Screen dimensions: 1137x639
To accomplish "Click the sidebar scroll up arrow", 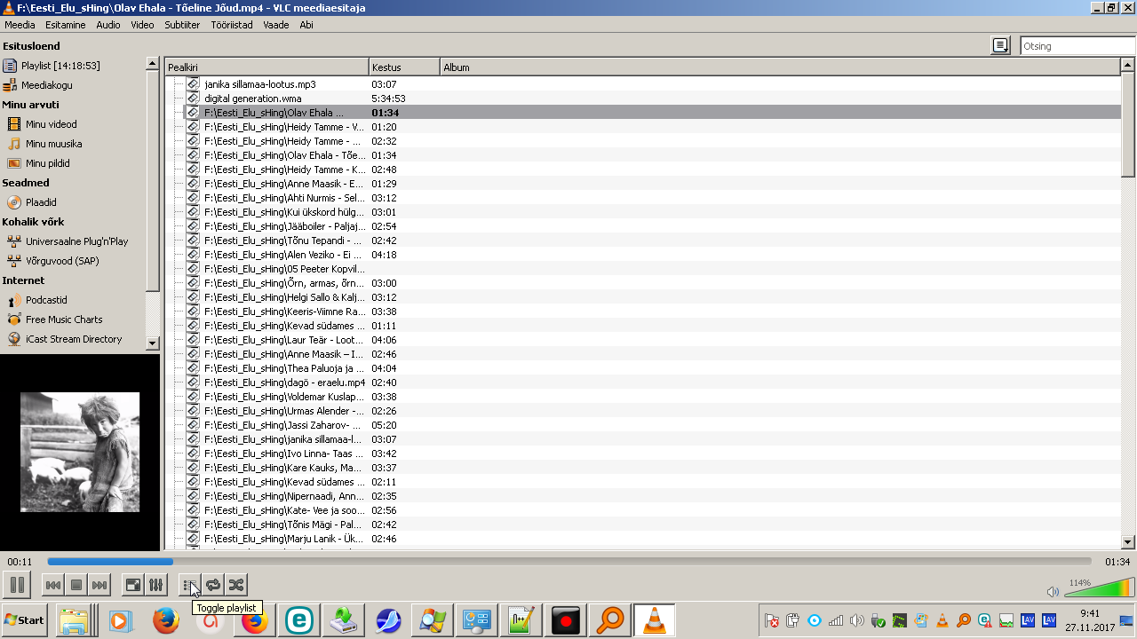I will pyautogui.click(x=152, y=64).
